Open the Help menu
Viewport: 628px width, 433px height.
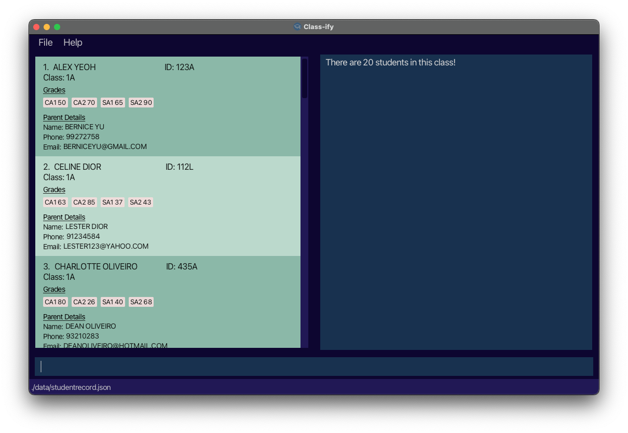pyautogui.click(x=73, y=43)
